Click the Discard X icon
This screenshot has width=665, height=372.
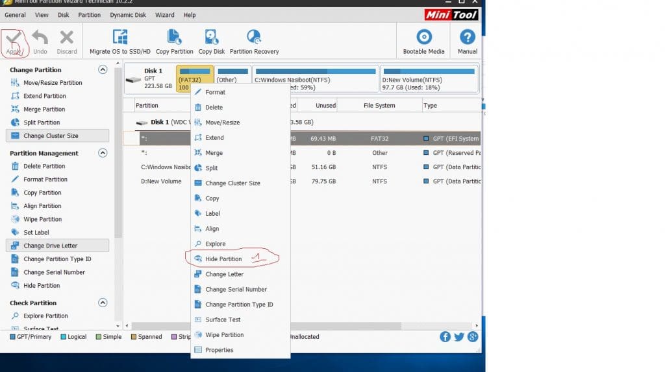click(66, 38)
